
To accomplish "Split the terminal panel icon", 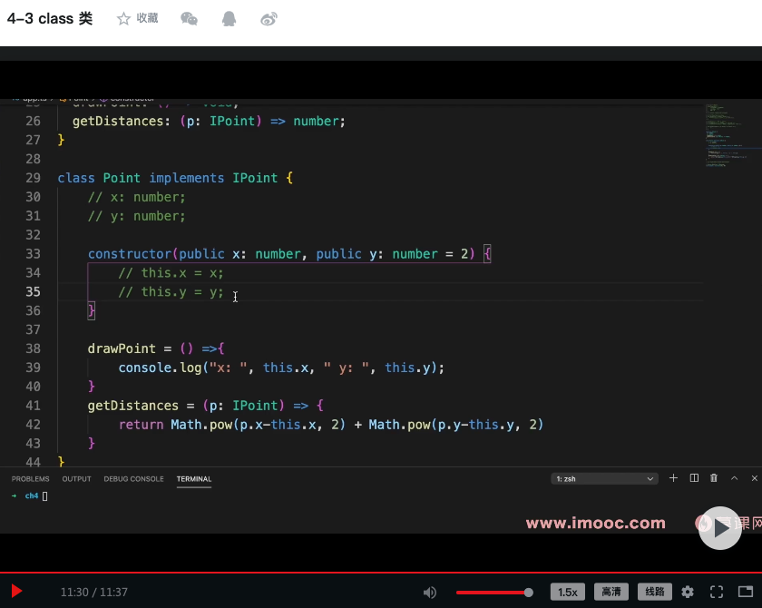I will coord(694,478).
